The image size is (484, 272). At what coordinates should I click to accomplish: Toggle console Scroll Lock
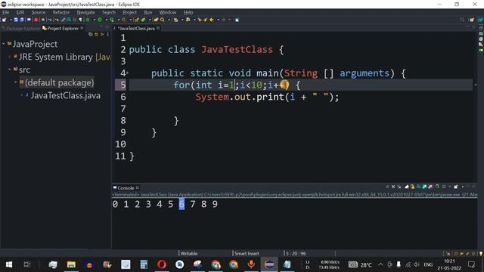(412, 187)
